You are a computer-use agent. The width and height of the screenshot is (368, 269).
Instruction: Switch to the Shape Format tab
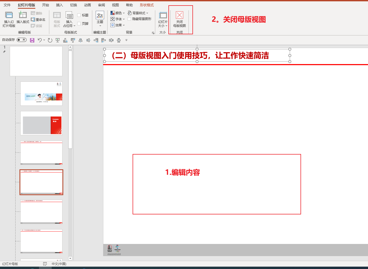[147, 5]
